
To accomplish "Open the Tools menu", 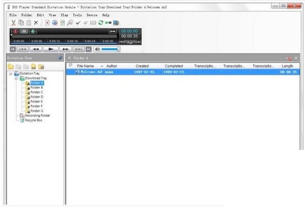I will 77,15.
